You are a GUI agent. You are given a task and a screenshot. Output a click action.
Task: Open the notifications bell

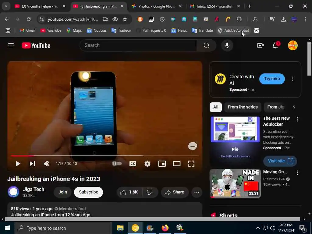click(275, 45)
